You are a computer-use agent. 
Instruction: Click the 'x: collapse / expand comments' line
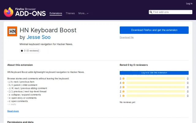click(24, 95)
